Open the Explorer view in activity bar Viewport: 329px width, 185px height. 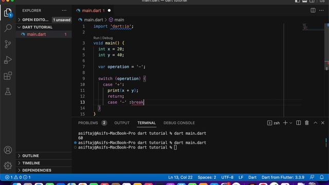tap(8, 13)
